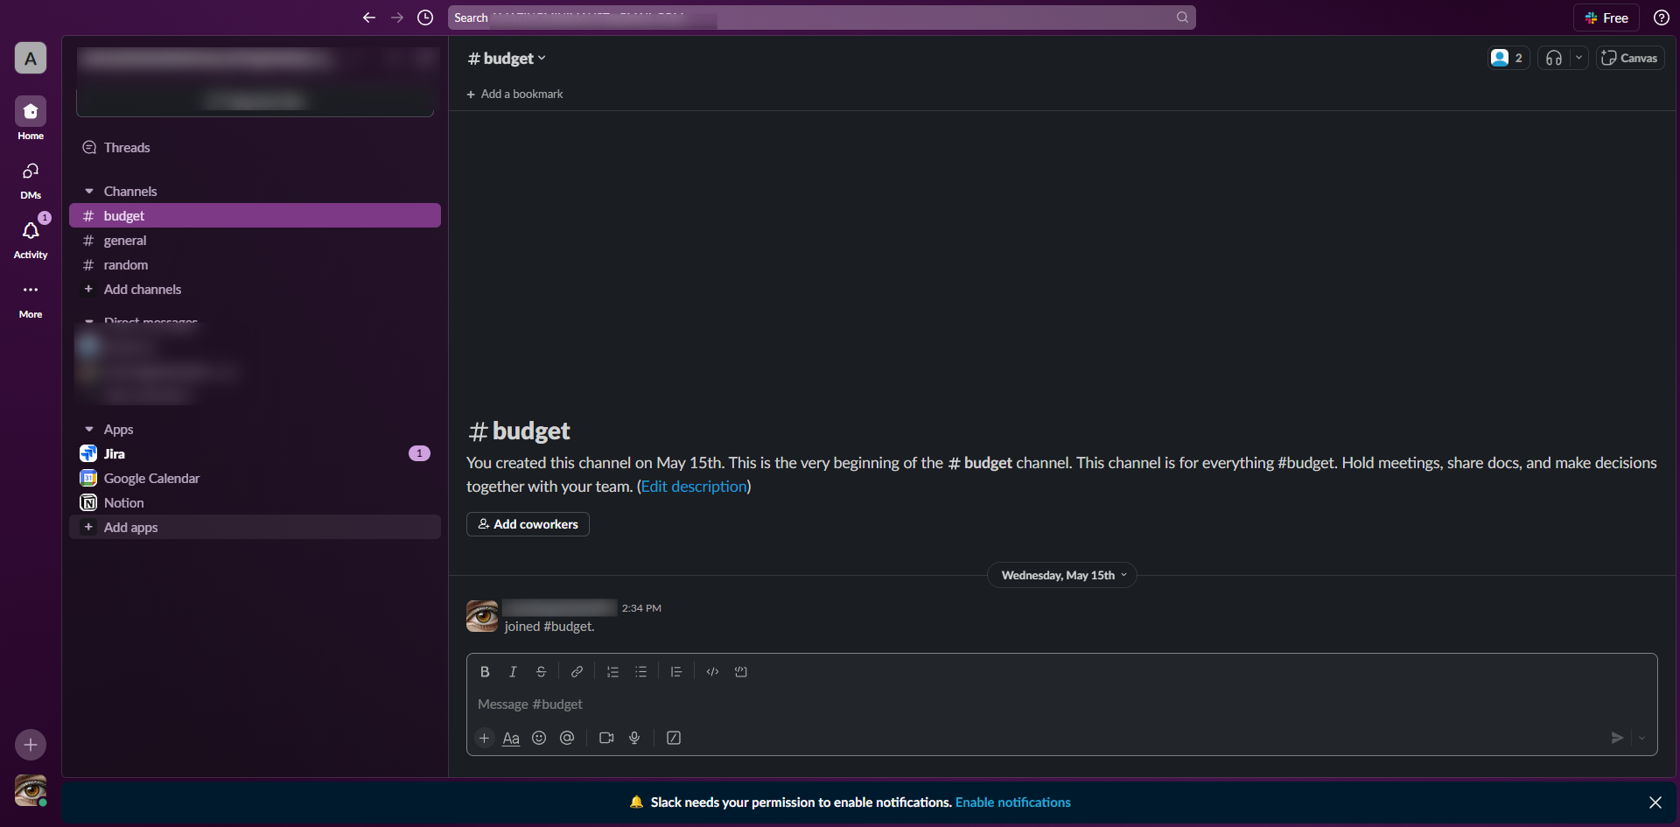Viewport: 1680px width, 827px height.
Task: Click Add coworkers button
Action: click(528, 524)
